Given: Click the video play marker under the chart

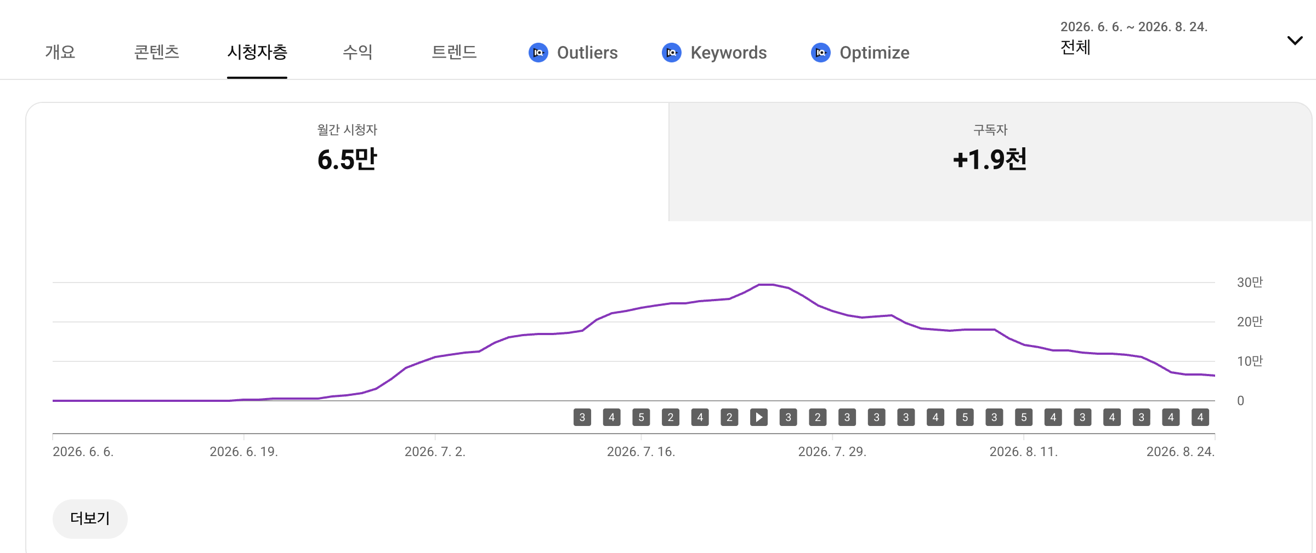Looking at the screenshot, I should [759, 417].
